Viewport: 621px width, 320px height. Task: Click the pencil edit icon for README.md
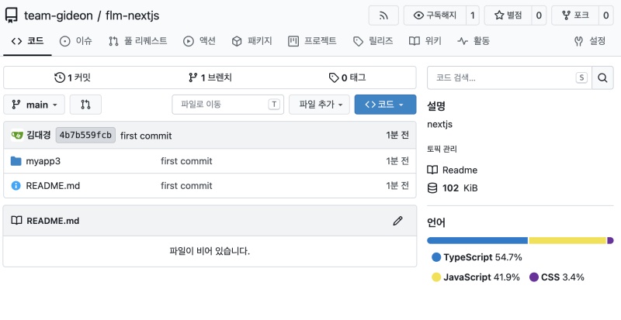397,221
